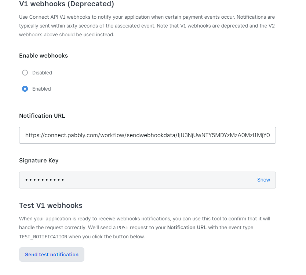Click the 'Test V1 webhooks' heading

tap(51, 205)
